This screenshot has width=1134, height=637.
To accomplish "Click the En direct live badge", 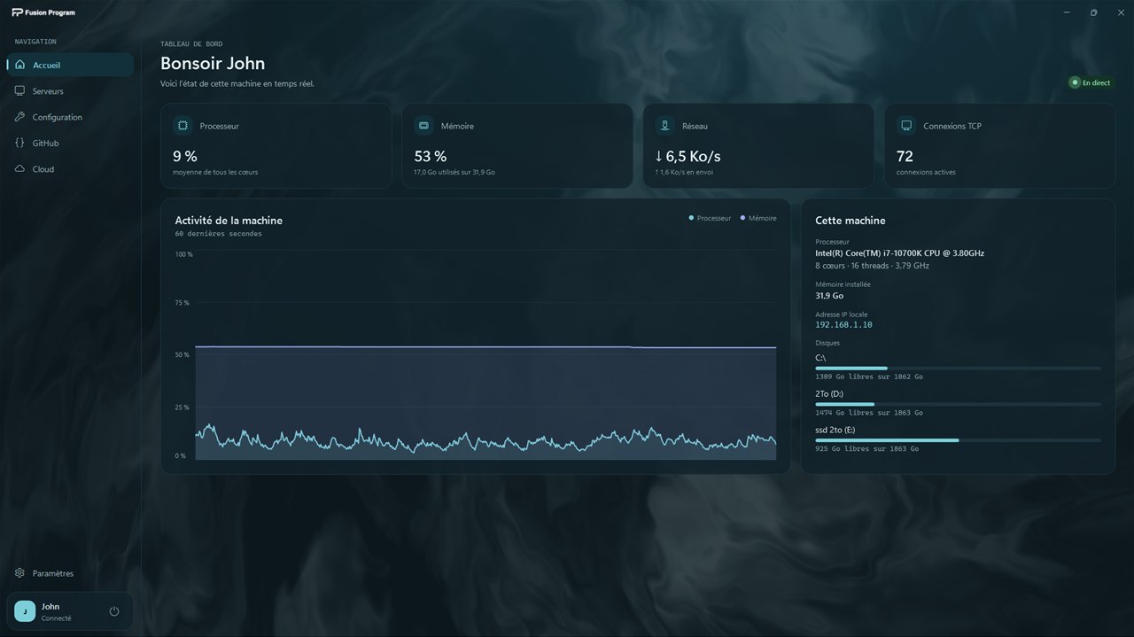I will (1091, 82).
